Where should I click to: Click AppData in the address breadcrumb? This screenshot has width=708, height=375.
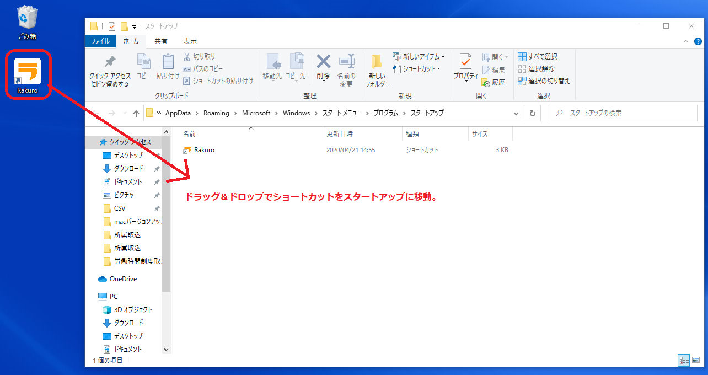178,113
